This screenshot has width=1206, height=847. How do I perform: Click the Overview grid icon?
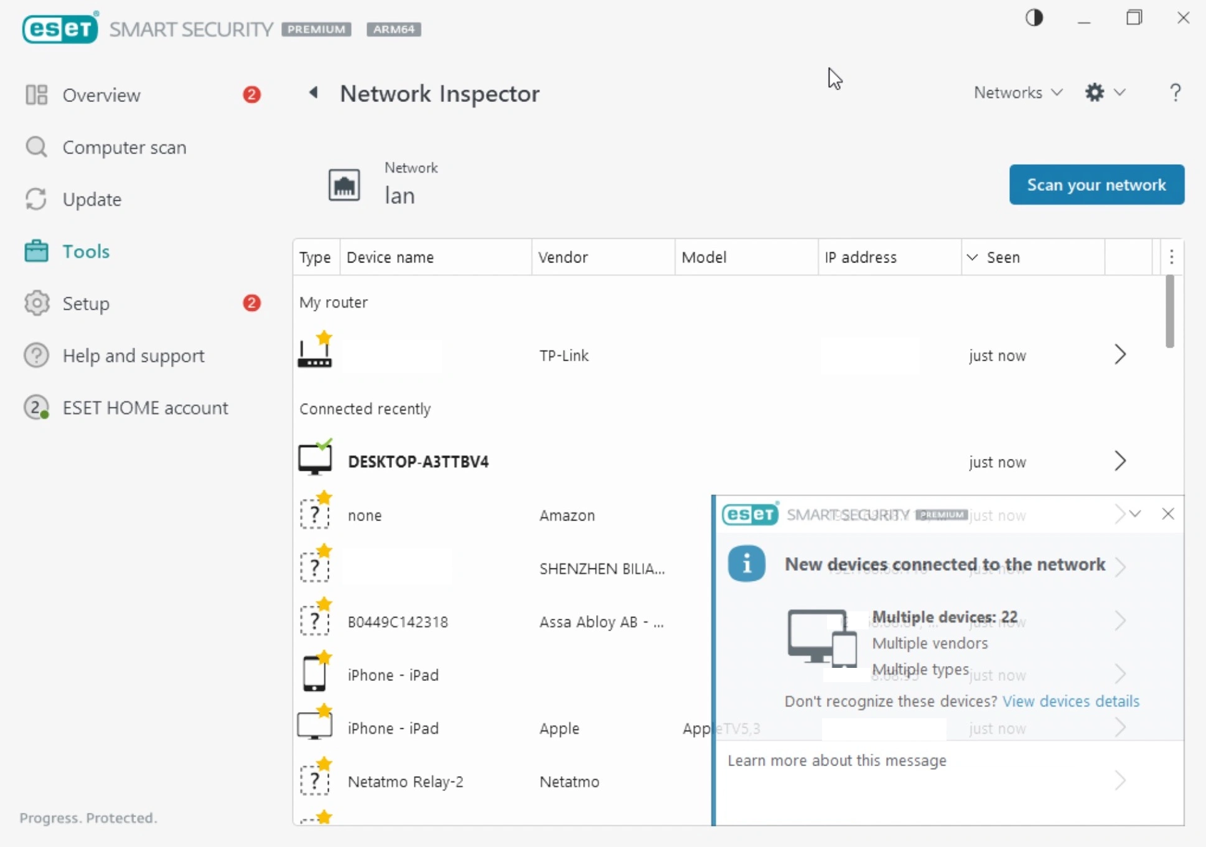[37, 95]
